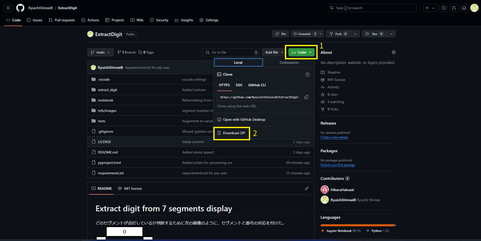The height and width of the screenshot is (241, 481).
Task: Copy the HTTPS clone URL to clipboard
Action: pos(306,97)
